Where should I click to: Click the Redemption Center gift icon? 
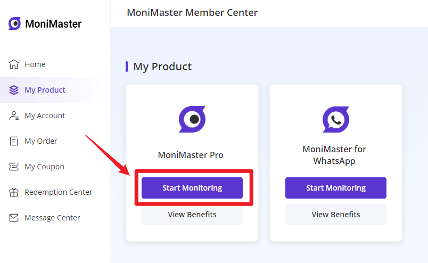14,192
